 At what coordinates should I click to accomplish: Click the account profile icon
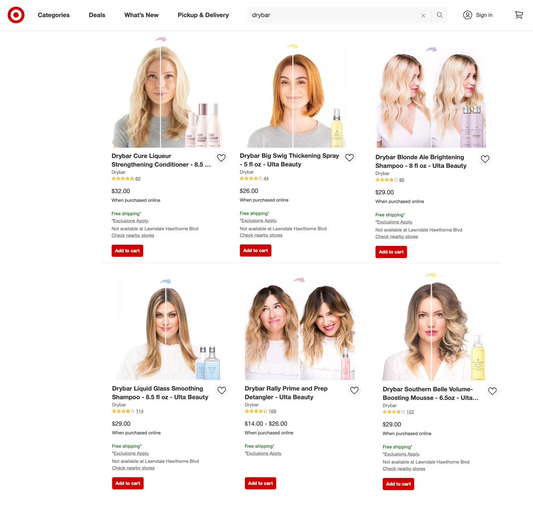point(468,15)
